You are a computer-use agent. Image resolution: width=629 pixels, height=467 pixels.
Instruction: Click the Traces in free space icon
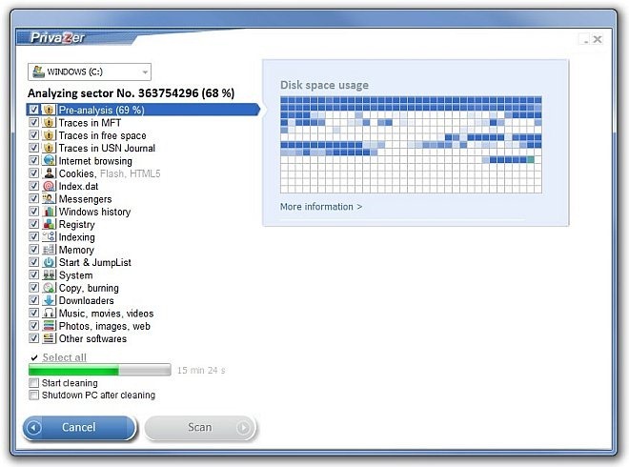(49, 135)
